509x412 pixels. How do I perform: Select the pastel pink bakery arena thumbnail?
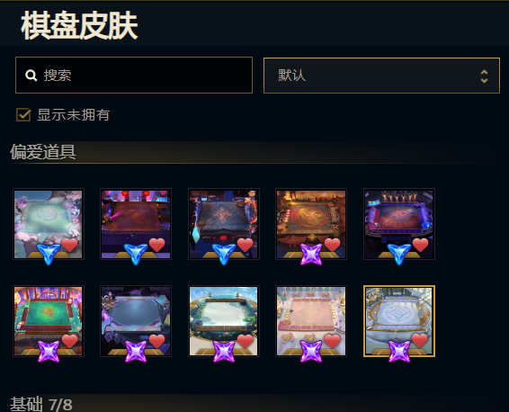click(311, 321)
